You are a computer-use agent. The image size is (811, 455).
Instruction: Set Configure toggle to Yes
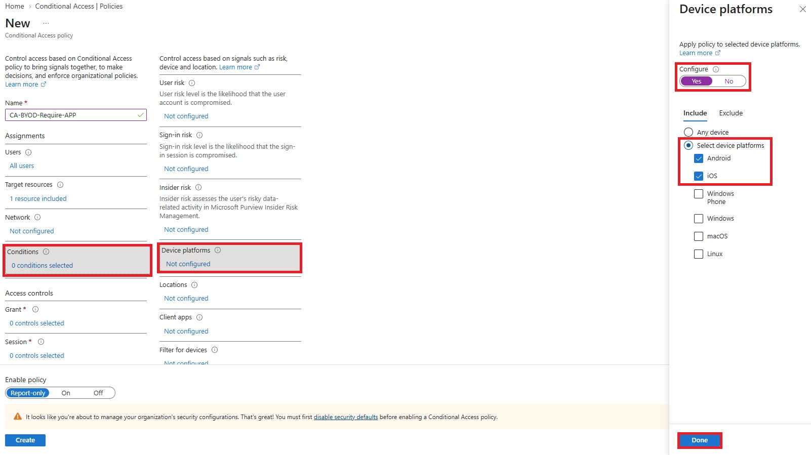tap(697, 81)
